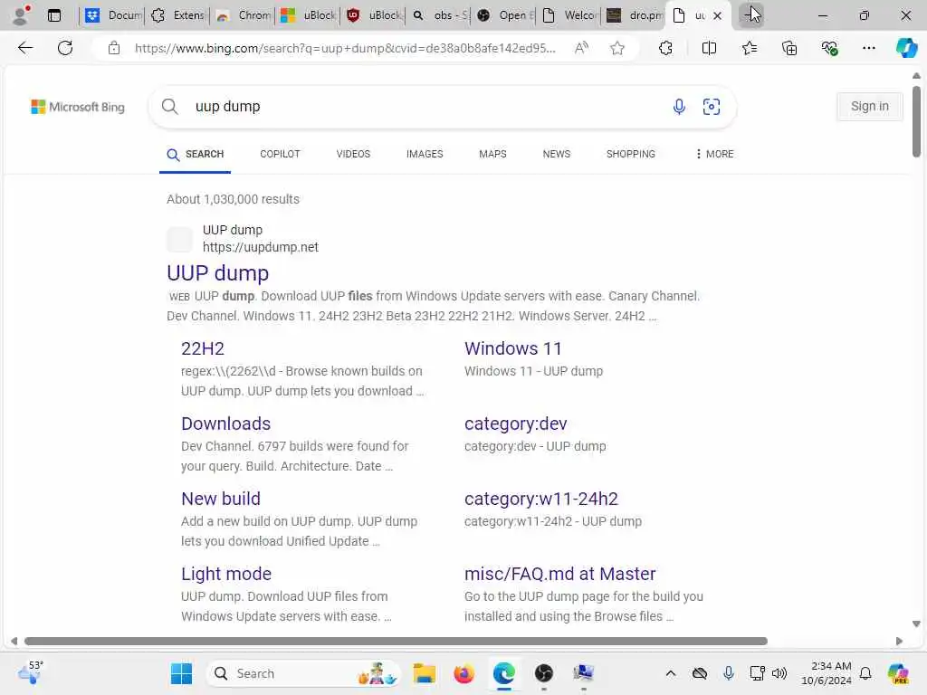Open the Windows Start button
Screen dimensions: 927x695
pos(181,673)
